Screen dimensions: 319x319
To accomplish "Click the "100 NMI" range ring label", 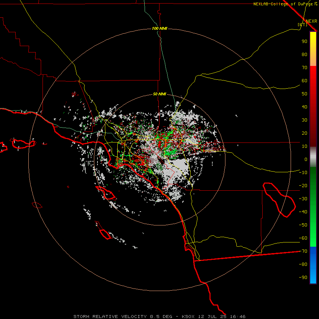I will click(x=159, y=28).
